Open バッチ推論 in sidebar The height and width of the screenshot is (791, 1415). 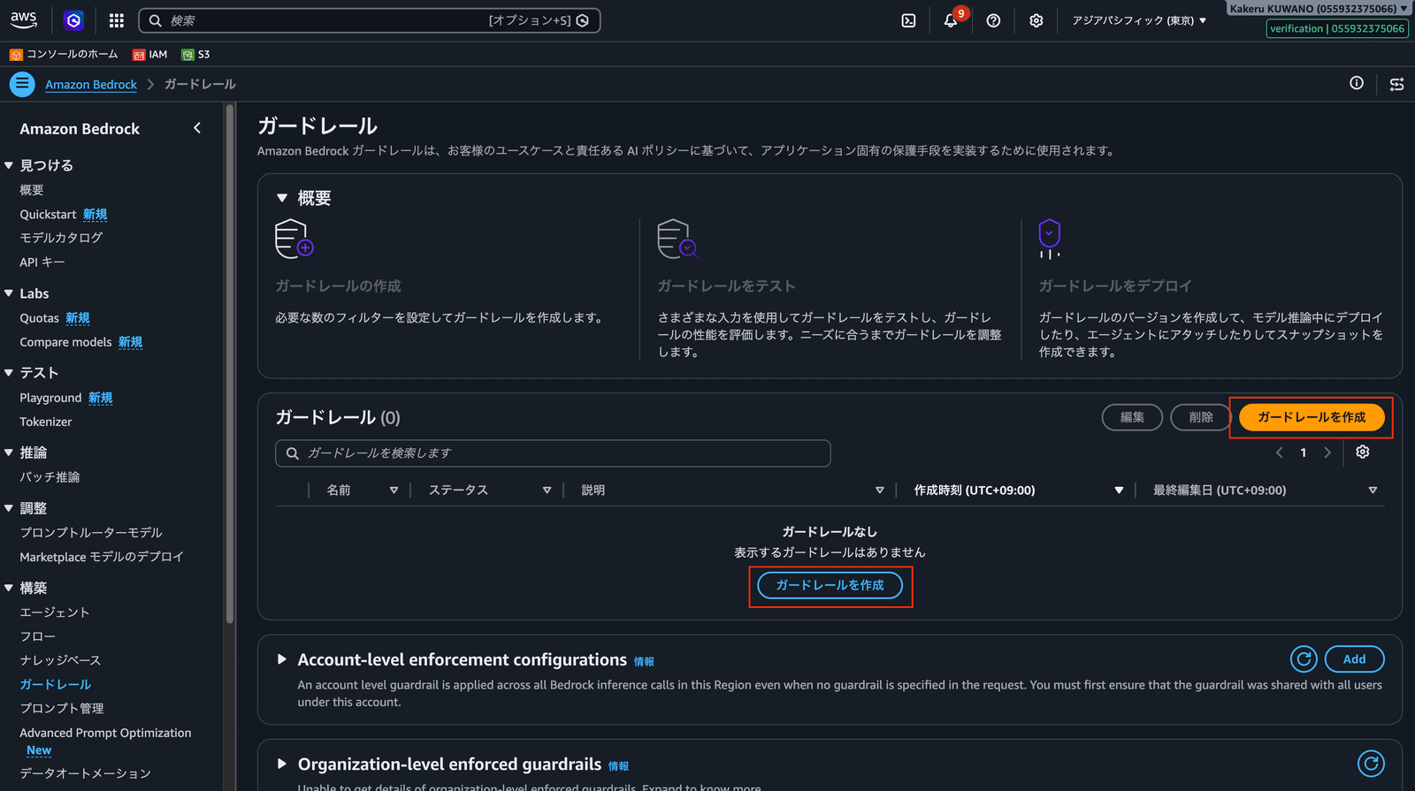pyautogui.click(x=50, y=477)
